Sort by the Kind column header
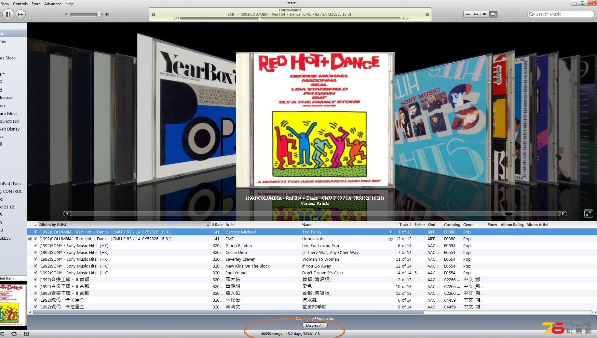 (434, 225)
